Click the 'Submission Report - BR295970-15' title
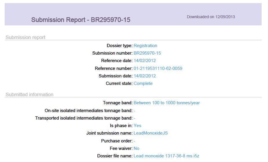This screenshot has width=268, height=162. (x=81, y=20)
